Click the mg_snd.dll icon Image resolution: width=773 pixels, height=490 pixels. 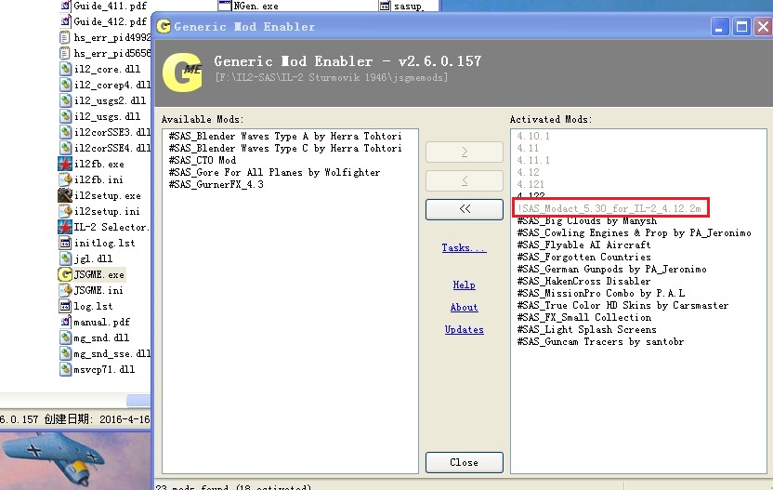(x=65, y=338)
